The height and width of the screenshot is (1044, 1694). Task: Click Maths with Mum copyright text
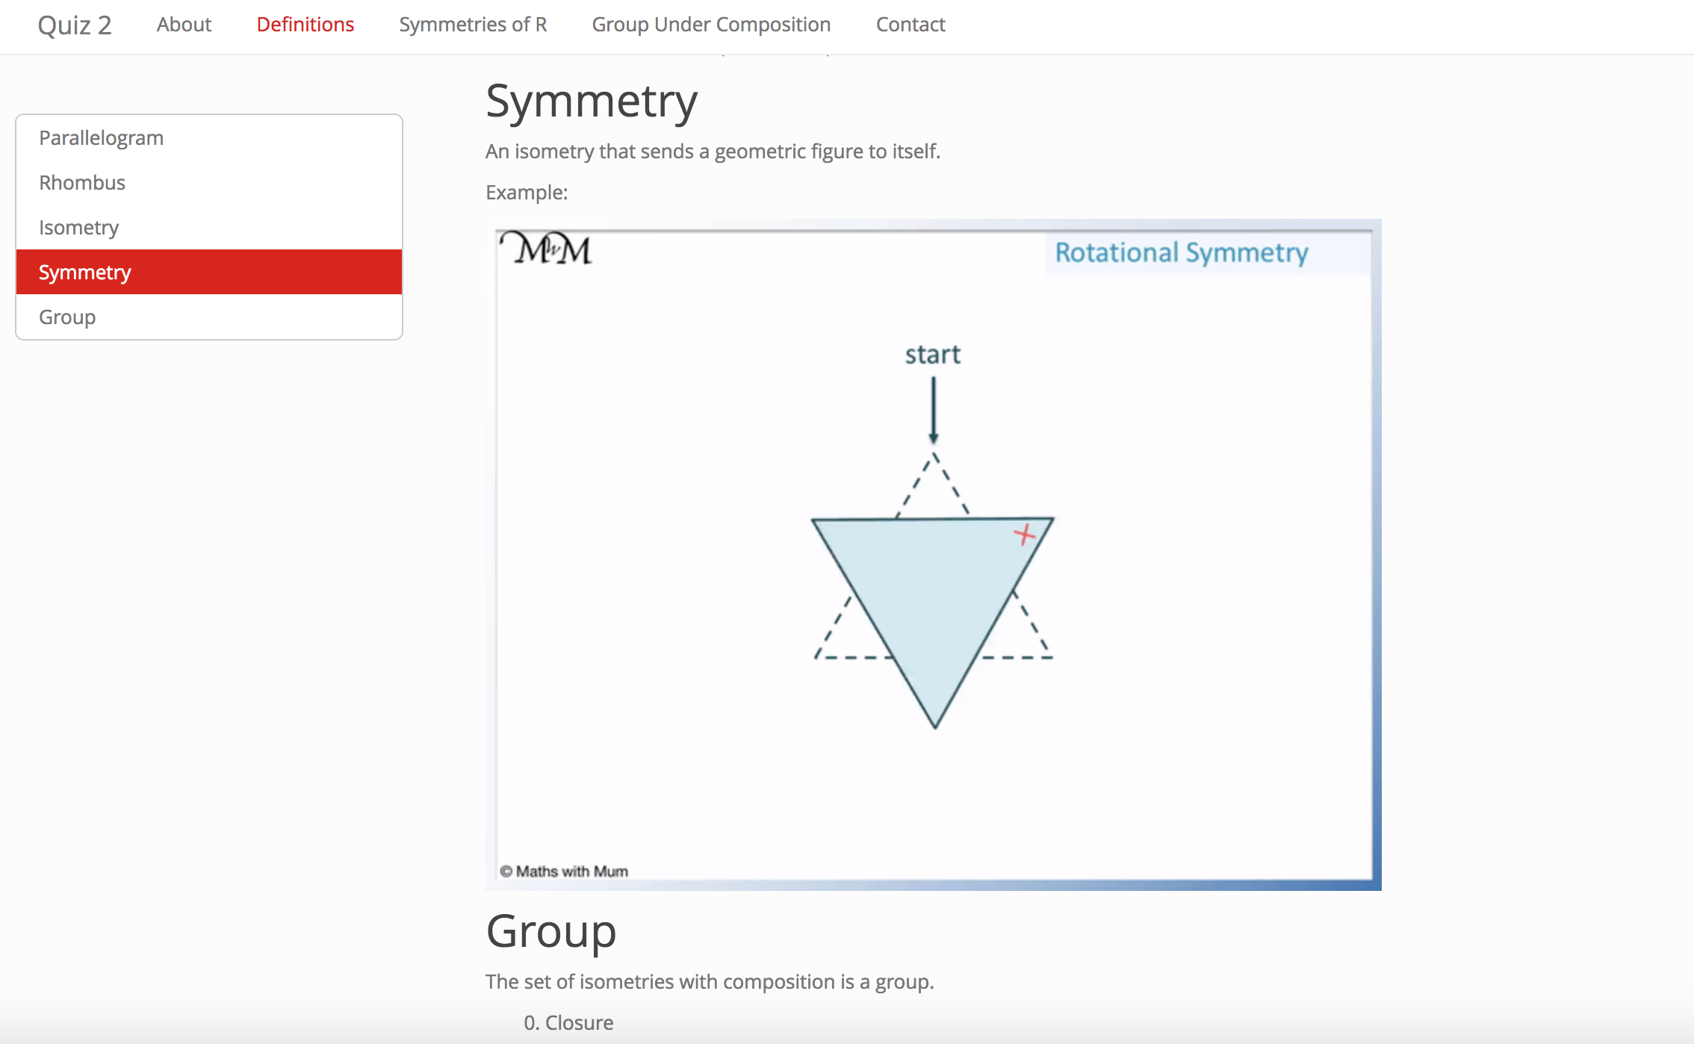coord(564,871)
